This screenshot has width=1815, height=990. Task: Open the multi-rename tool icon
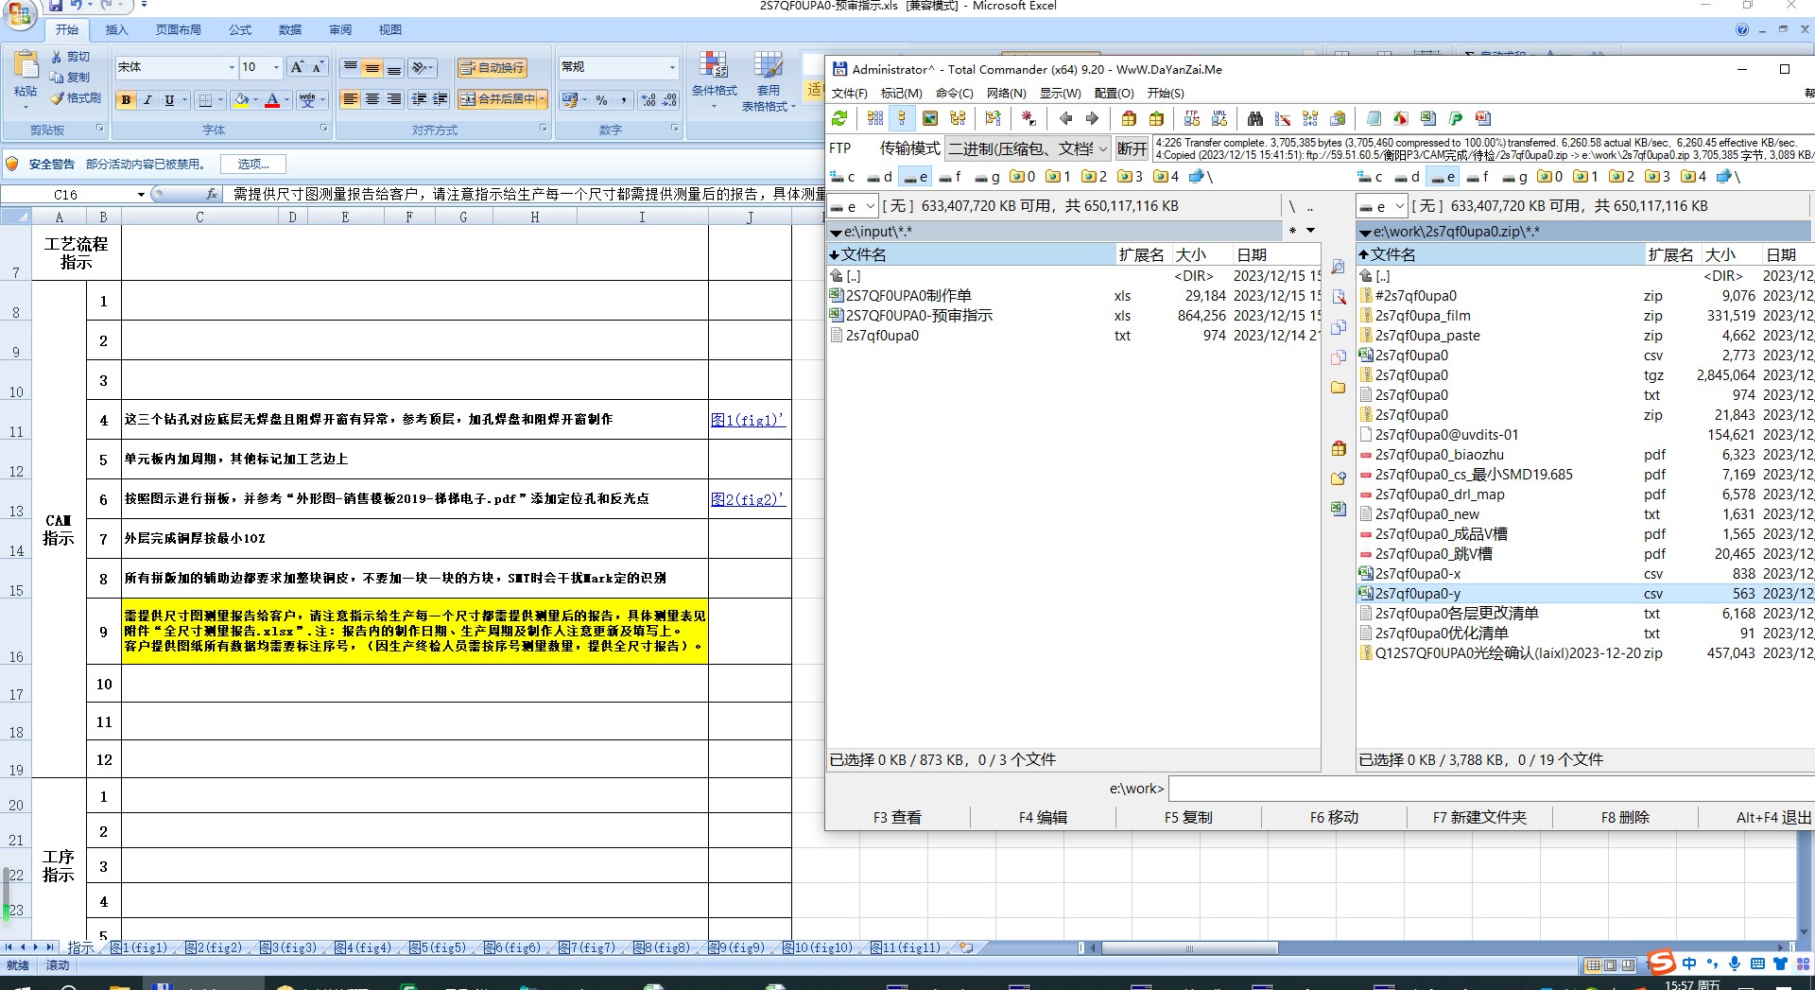1283,118
